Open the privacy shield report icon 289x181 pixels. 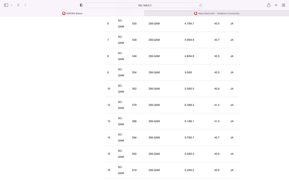81,5
